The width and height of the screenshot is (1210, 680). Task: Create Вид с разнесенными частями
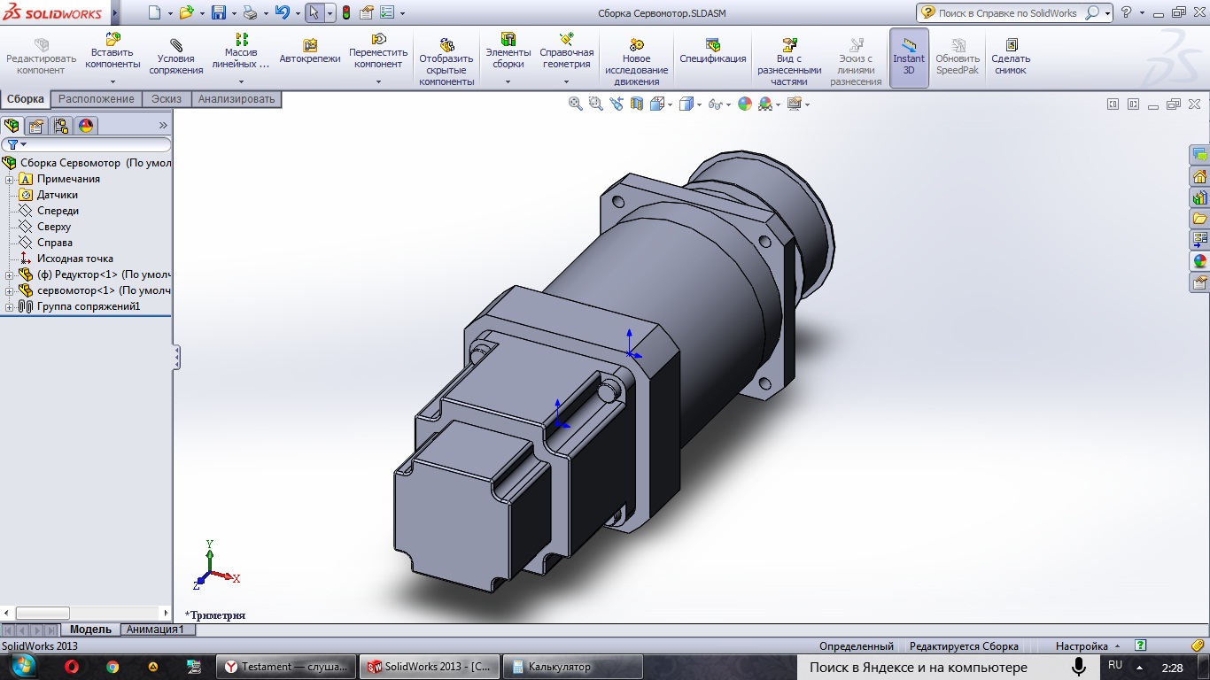[x=789, y=62]
